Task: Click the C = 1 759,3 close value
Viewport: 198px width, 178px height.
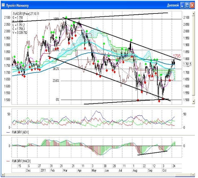Action: click(x=19, y=29)
